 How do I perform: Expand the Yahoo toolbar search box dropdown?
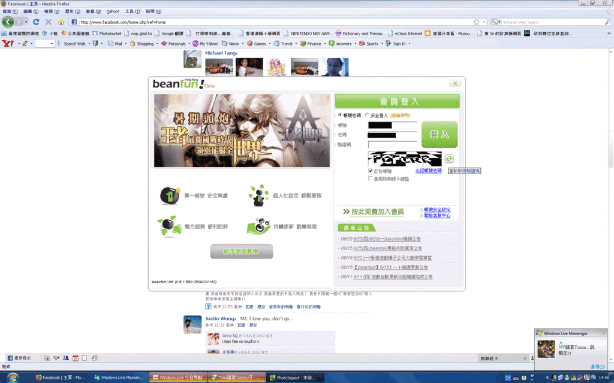(52, 44)
